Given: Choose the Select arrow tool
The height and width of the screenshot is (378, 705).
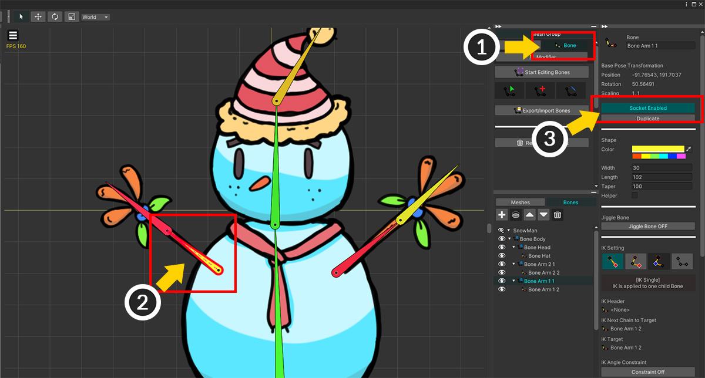Looking at the screenshot, I should point(21,16).
